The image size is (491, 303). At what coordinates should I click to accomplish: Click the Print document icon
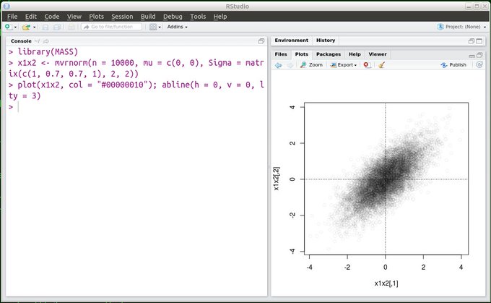[71, 27]
